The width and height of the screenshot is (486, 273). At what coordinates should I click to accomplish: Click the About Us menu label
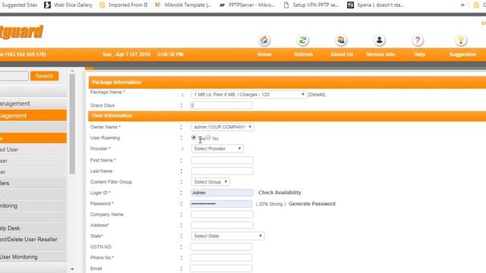[x=342, y=55]
